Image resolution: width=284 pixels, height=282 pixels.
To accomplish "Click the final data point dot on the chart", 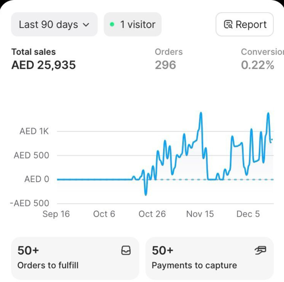I will coord(272,140).
